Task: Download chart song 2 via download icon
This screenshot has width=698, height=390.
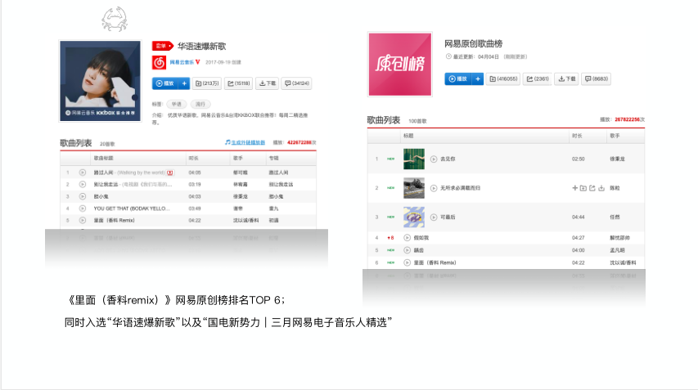Action: [601, 188]
